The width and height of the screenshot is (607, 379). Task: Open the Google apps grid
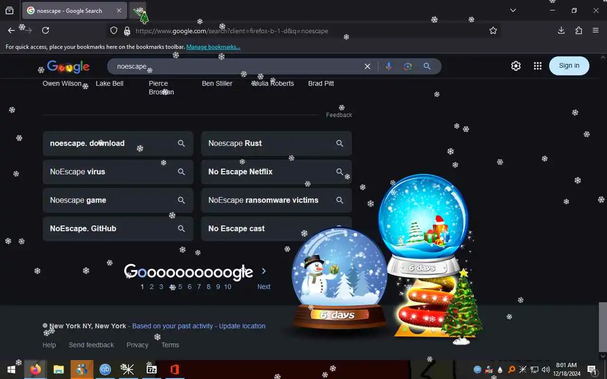pyautogui.click(x=537, y=66)
